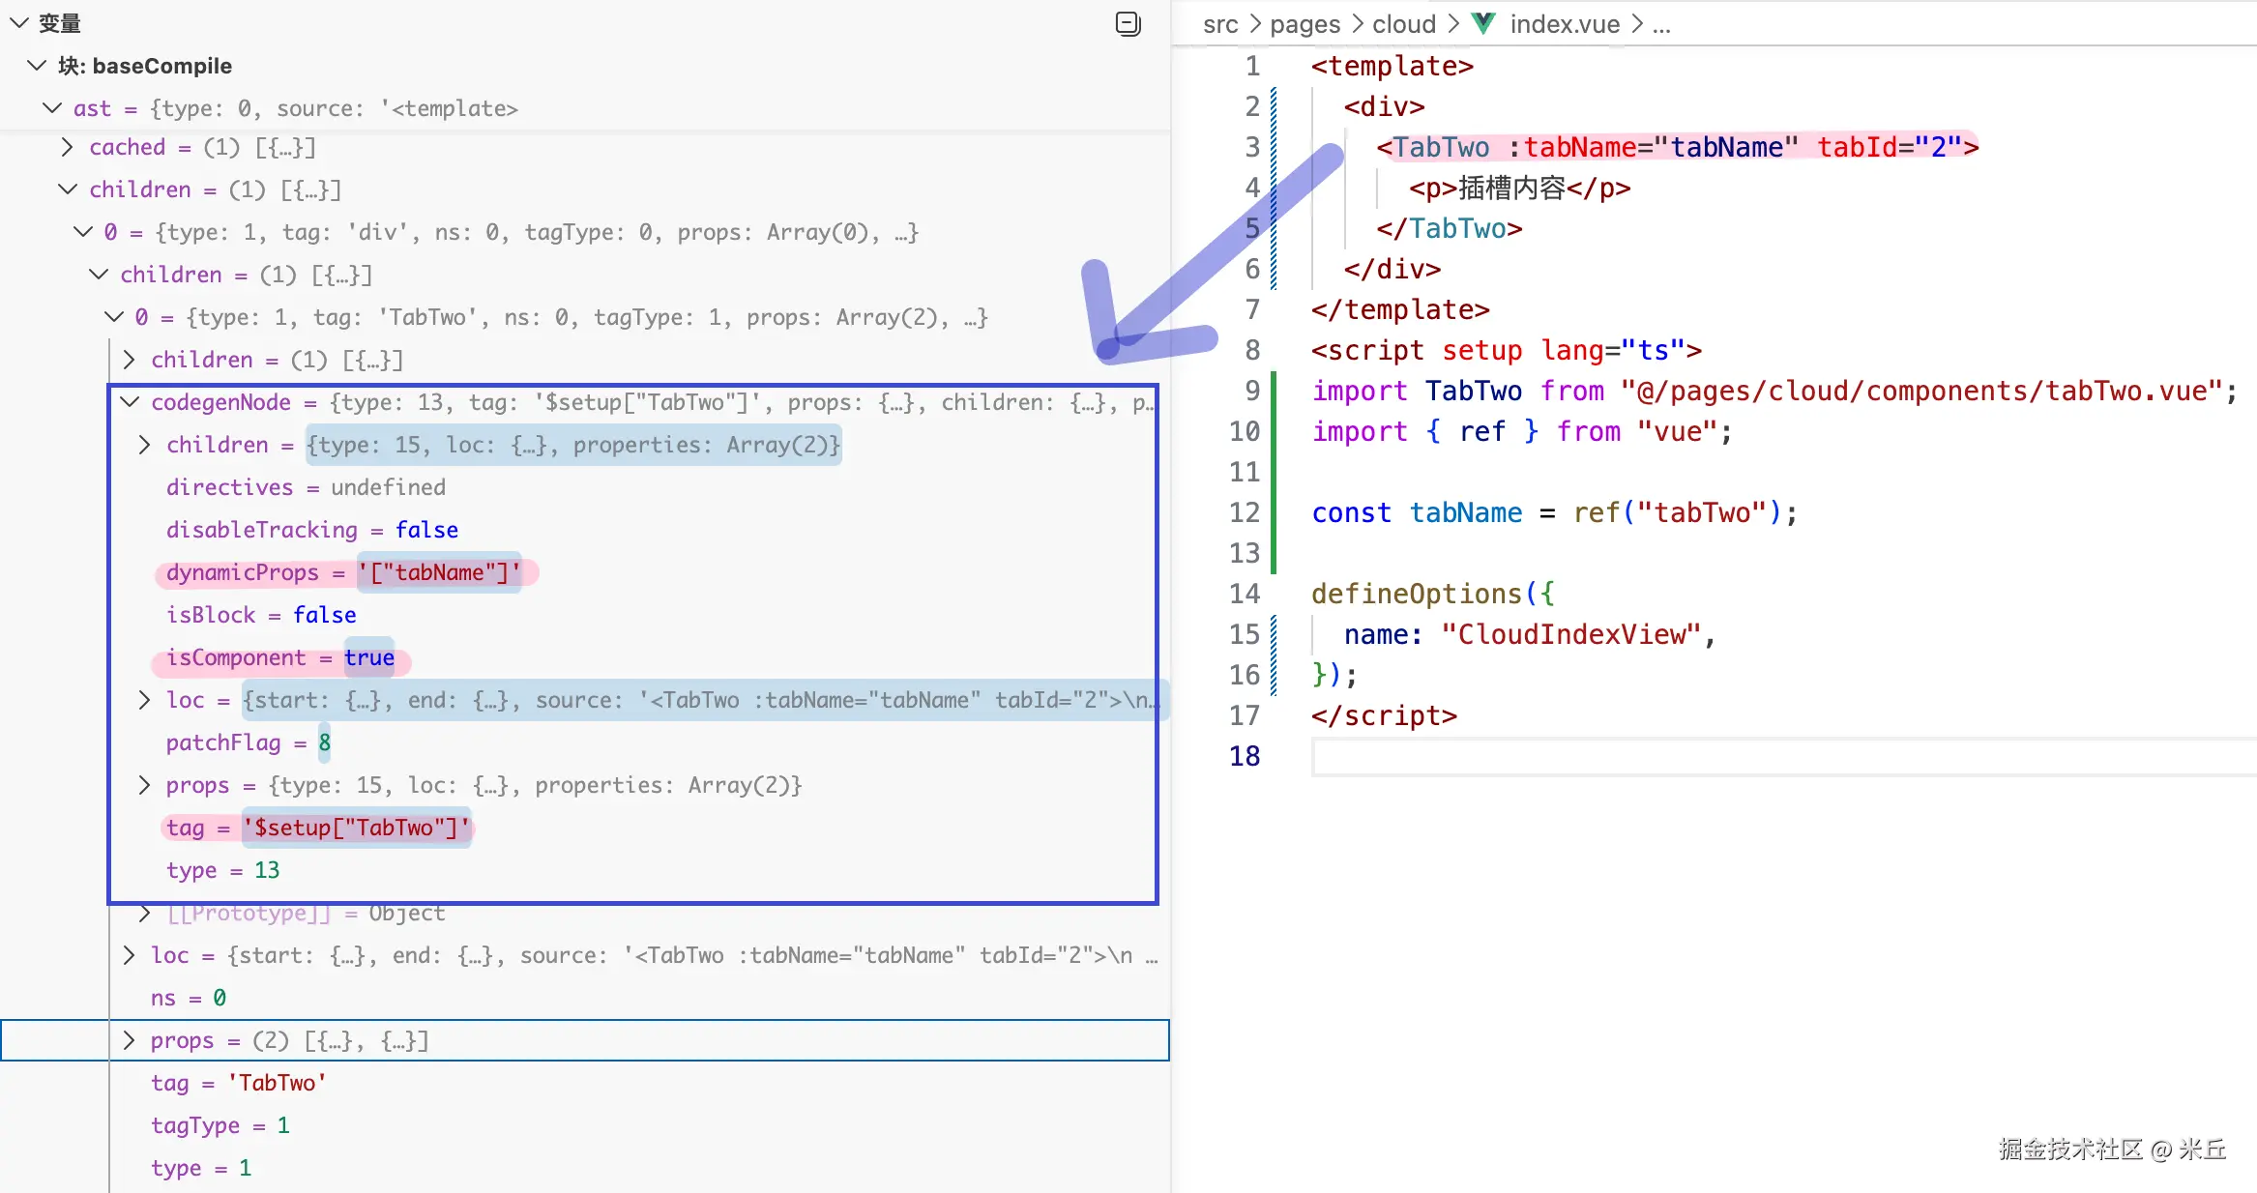
Task: Click the collapse-all icon in Variables panel
Action: (1128, 23)
